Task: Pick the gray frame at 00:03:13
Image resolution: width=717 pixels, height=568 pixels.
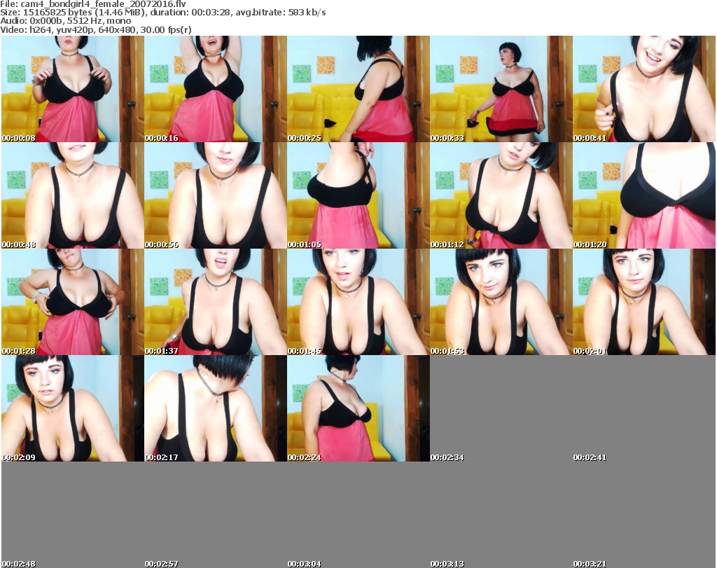Action: 501,515
